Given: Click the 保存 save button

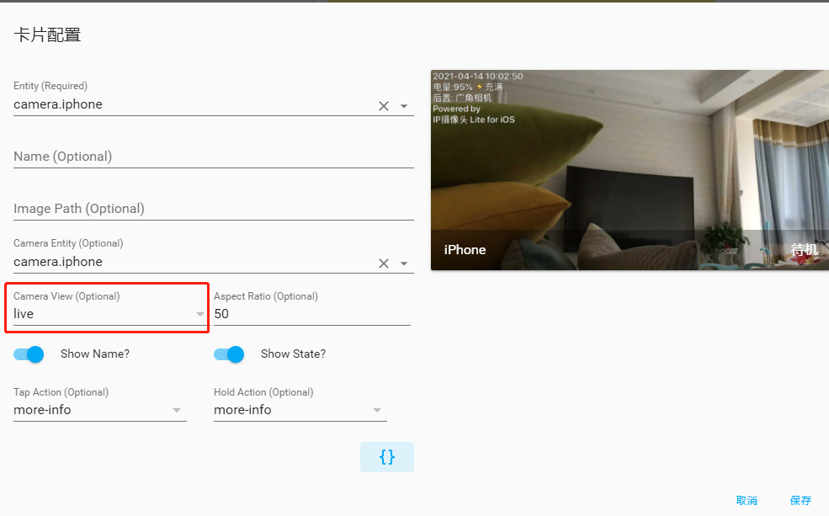Looking at the screenshot, I should click(x=800, y=500).
